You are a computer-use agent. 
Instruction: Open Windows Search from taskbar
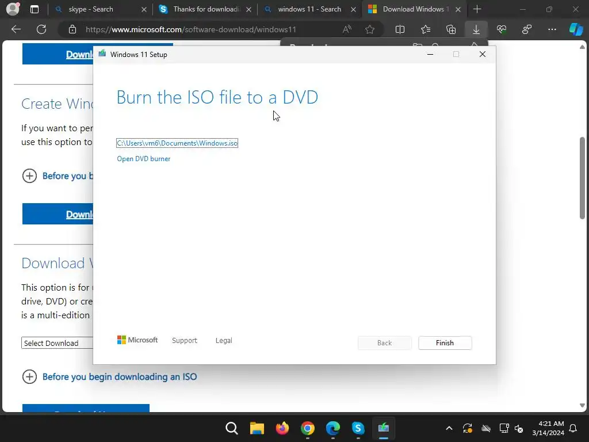[x=231, y=428]
